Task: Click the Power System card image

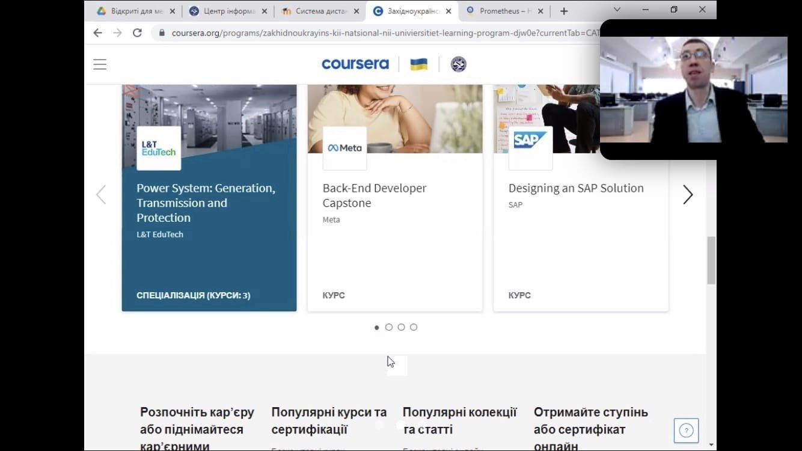Action: tap(209, 118)
